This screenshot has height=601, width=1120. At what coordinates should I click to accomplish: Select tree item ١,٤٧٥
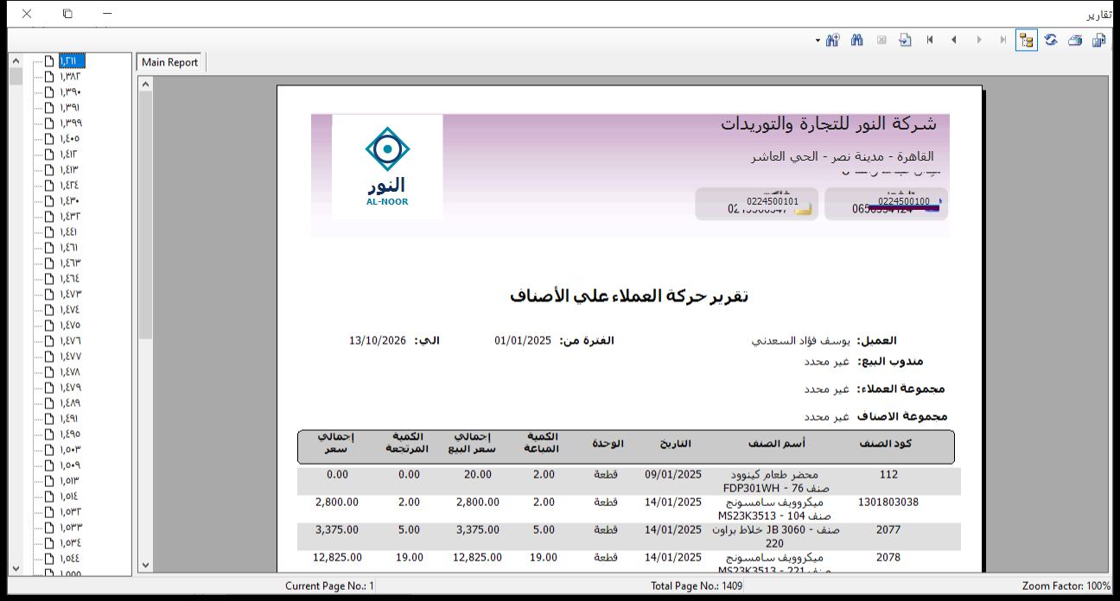pyautogui.click(x=70, y=326)
